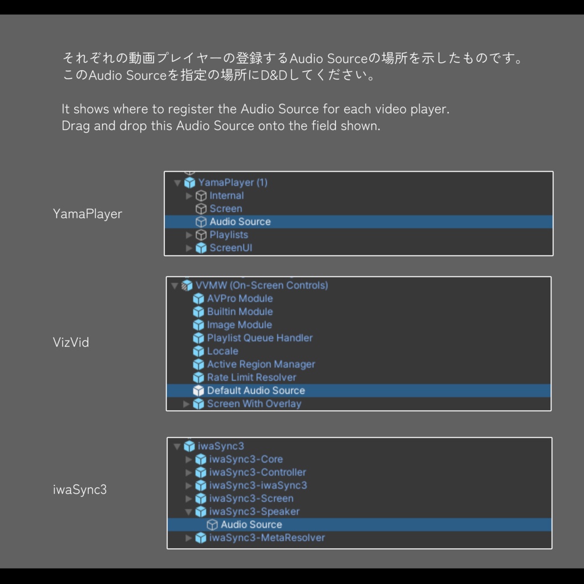Select the 'iwaSync3-MetaResolver' row text

(x=267, y=538)
